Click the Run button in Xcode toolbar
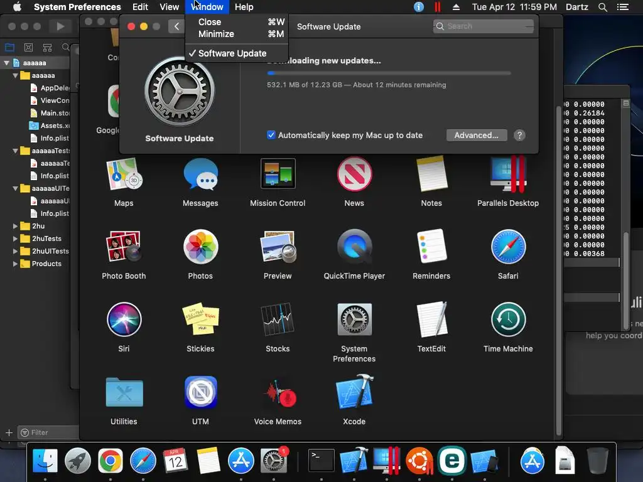This screenshot has width=643, height=482. pos(60,26)
